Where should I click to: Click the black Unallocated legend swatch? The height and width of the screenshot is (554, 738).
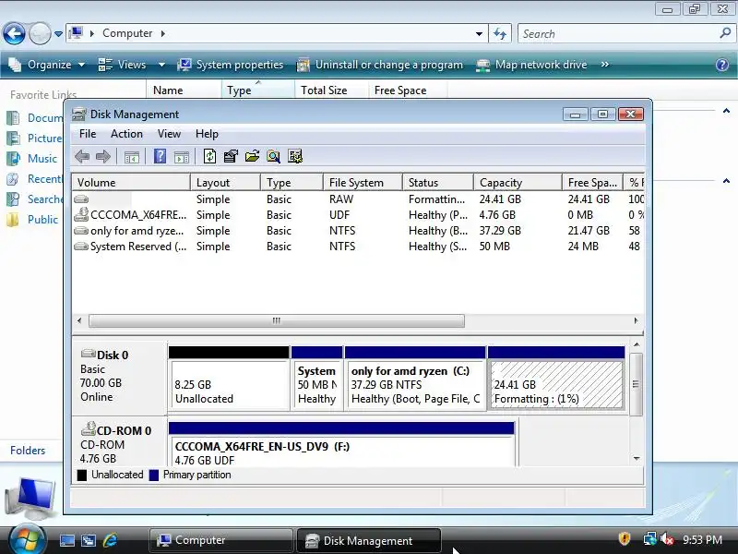[82, 475]
